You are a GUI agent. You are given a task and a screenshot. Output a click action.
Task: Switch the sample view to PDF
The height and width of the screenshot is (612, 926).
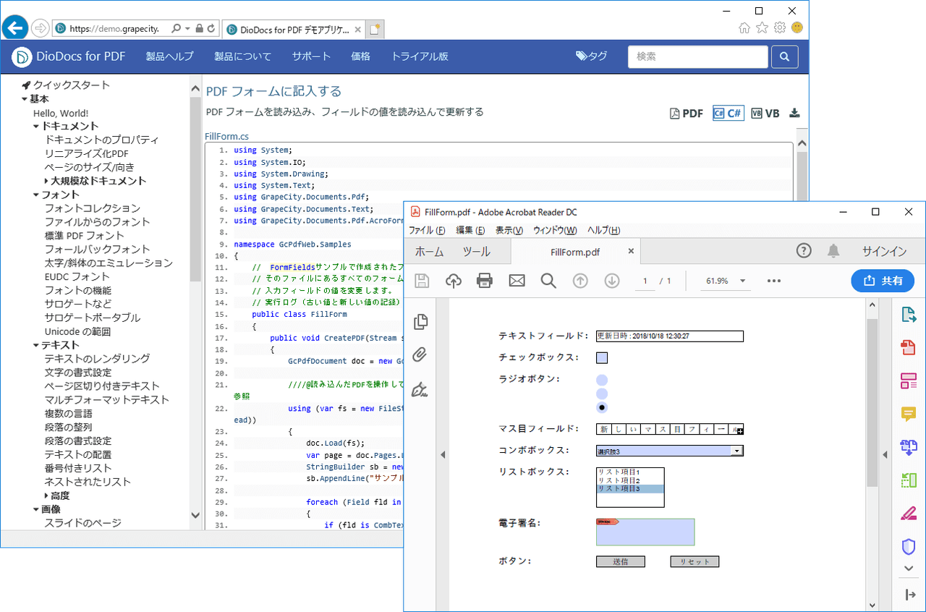click(x=687, y=113)
